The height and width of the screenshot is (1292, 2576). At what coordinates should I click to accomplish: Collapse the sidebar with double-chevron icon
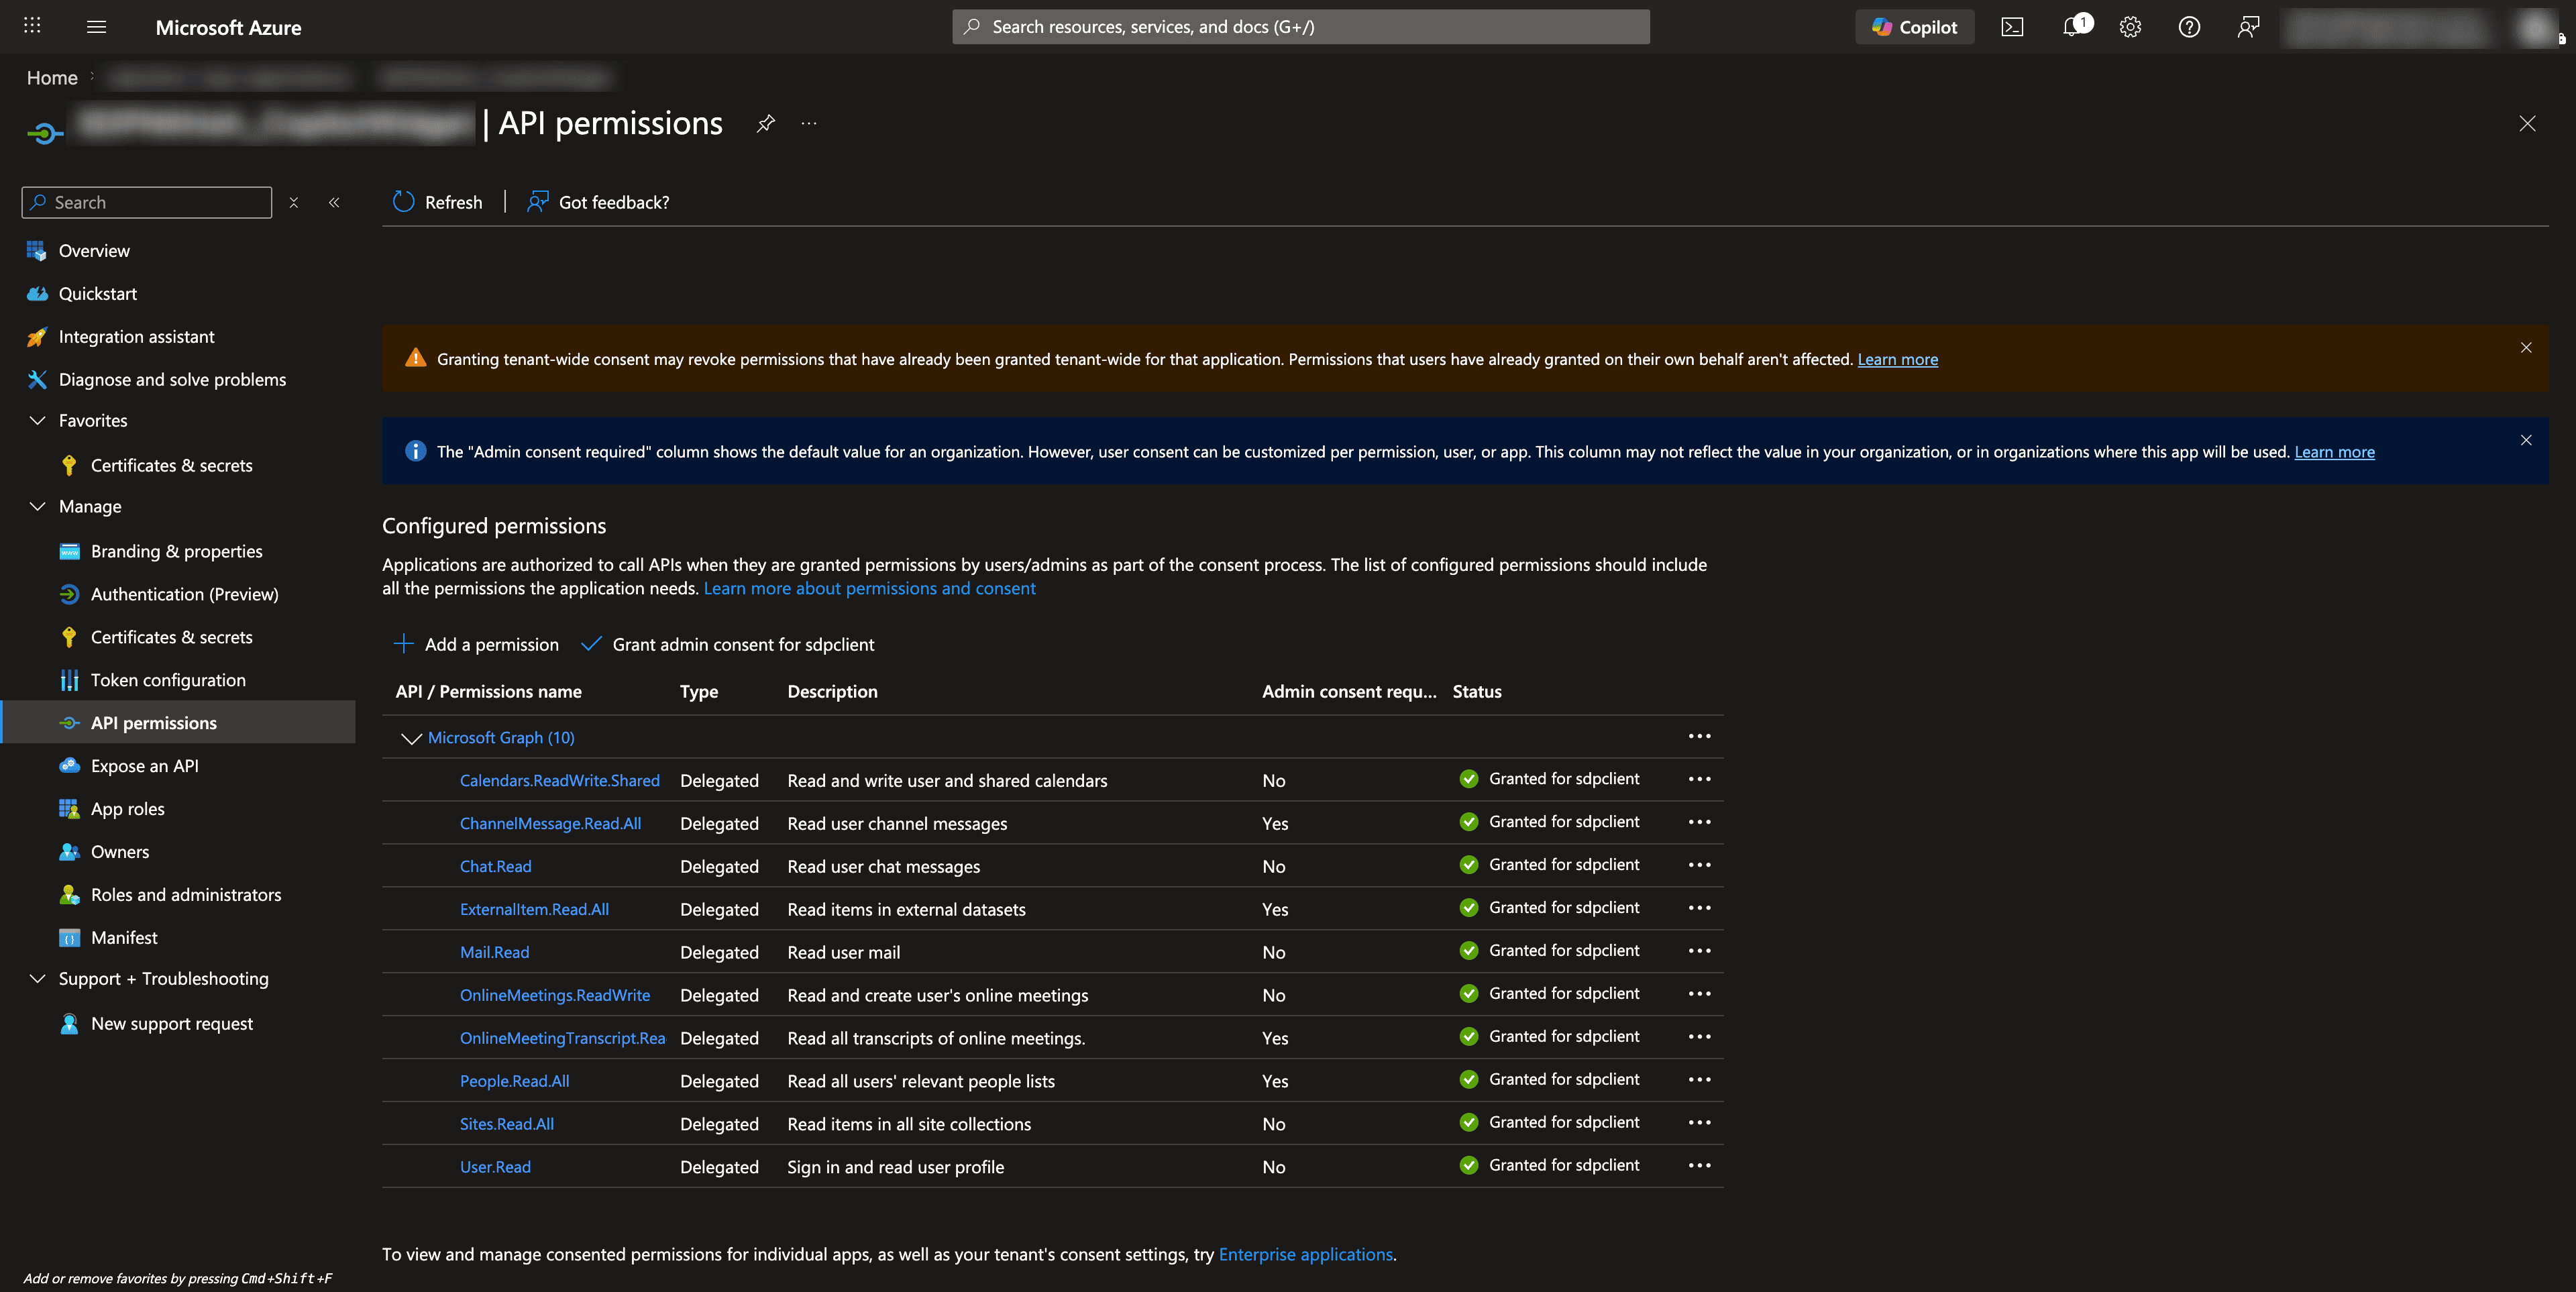[x=334, y=202]
